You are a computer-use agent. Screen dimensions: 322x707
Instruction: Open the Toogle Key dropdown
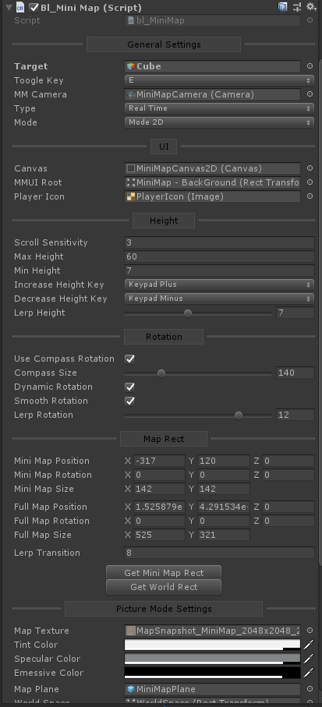click(x=219, y=80)
